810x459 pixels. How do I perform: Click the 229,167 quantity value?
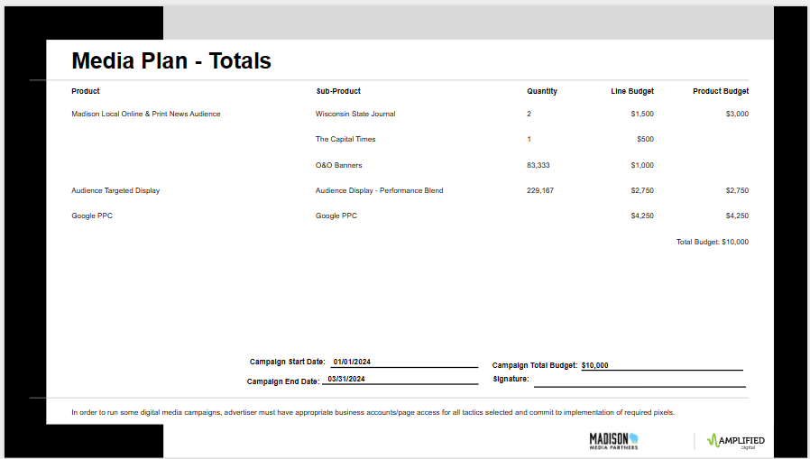tap(540, 191)
